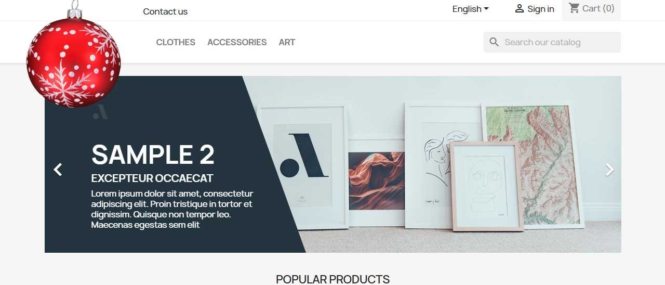665x285 pixels.
Task: Click the magnifying glass search icon
Action: coord(494,42)
